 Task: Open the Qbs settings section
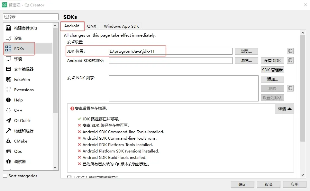(x=17, y=151)
